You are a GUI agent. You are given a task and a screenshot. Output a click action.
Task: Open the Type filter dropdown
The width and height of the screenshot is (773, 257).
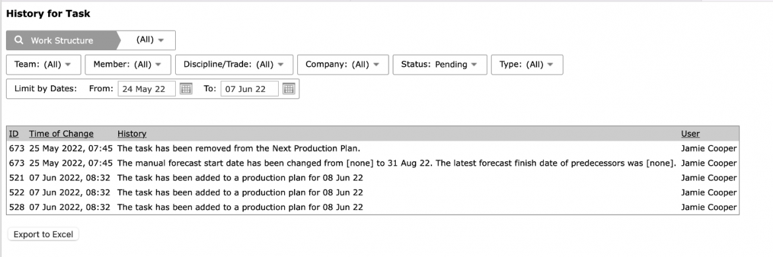pyautogui.click(x=527, y=65)
